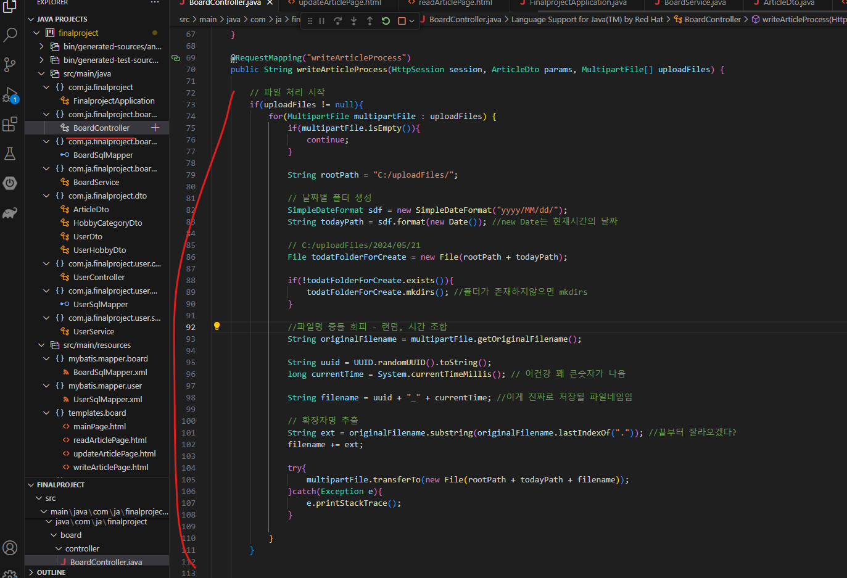Viewport: 847px width, 578px height.
Task: Click line number 92 in gutter
Action: pos(191,327)
